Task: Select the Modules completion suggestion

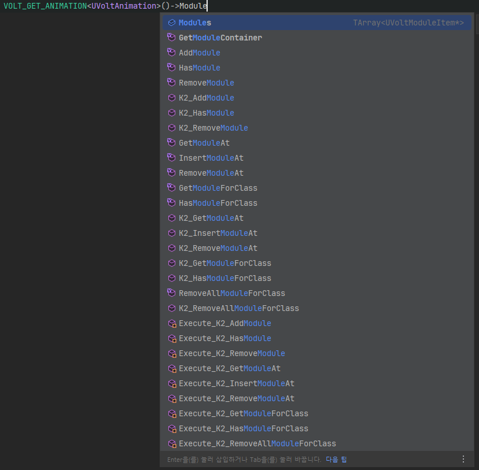Action: pos(195,23)
